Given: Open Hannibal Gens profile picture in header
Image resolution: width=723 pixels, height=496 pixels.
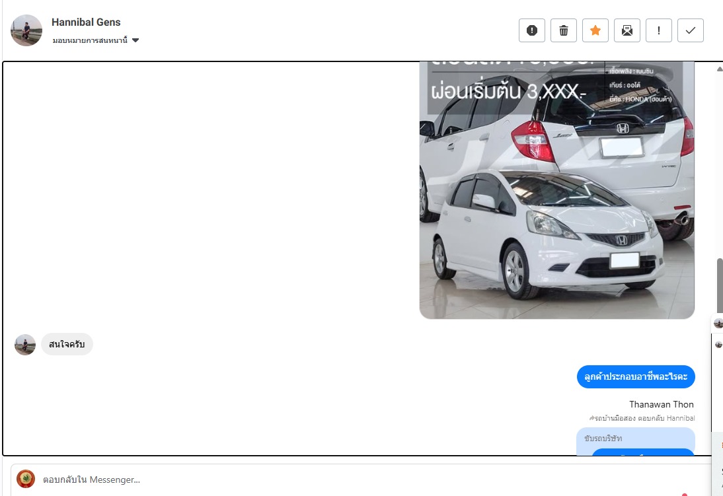Looking at the screenshot, I should [x=26, y=30].
